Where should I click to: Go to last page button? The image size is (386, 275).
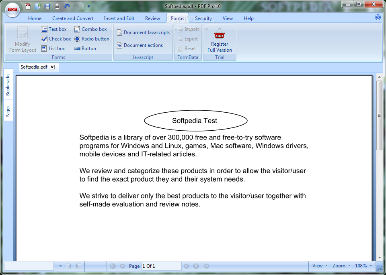(196, 266)
